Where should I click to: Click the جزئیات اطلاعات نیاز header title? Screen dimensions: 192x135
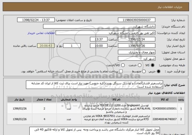pos(170,7)
